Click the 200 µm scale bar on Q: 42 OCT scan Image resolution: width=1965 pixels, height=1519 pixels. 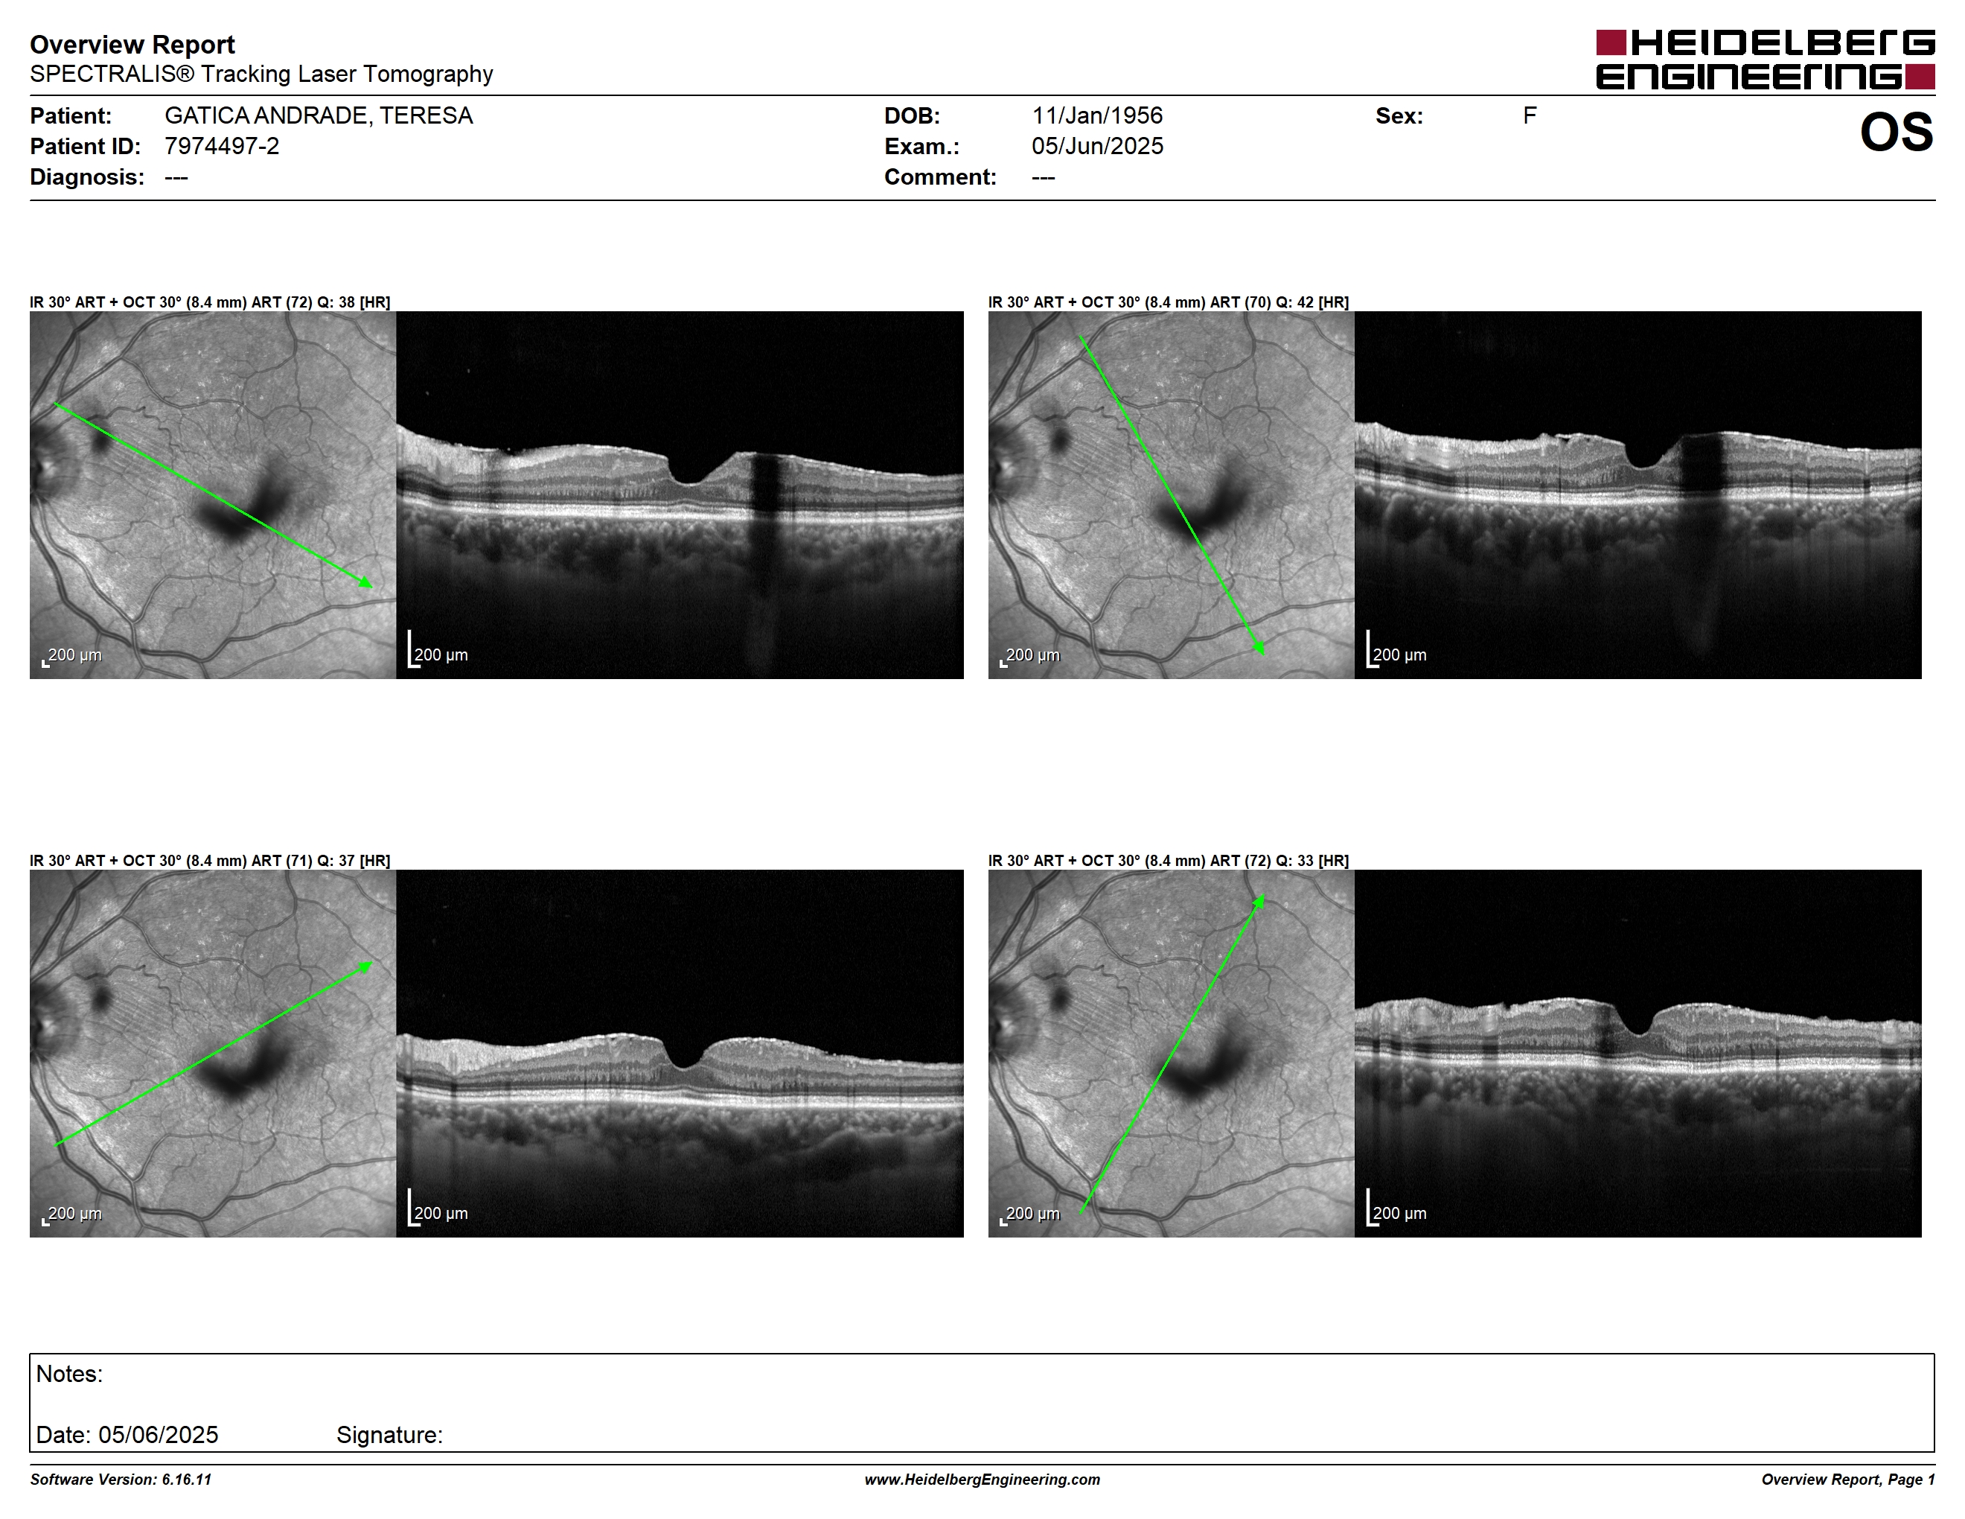coord(1397,650)
